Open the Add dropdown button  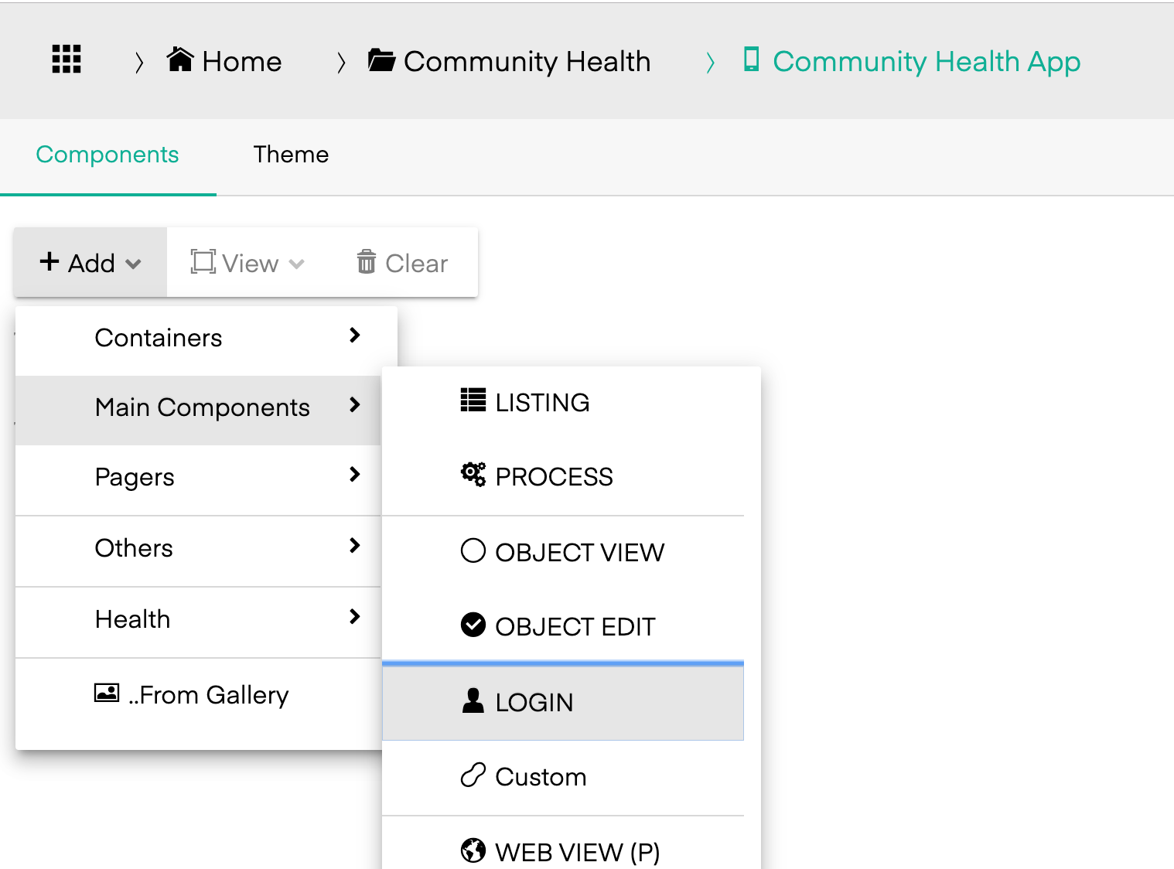click(90, 263)
